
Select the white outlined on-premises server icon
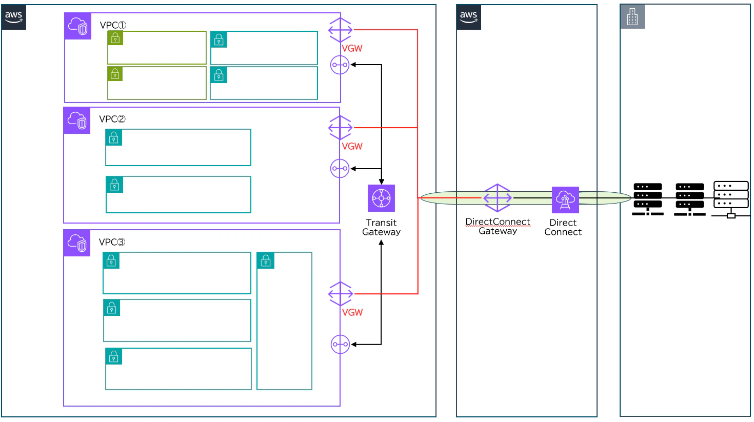[x=731, y=199]
